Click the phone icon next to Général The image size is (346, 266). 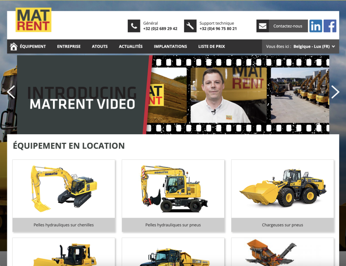click(x=134, y=26)
